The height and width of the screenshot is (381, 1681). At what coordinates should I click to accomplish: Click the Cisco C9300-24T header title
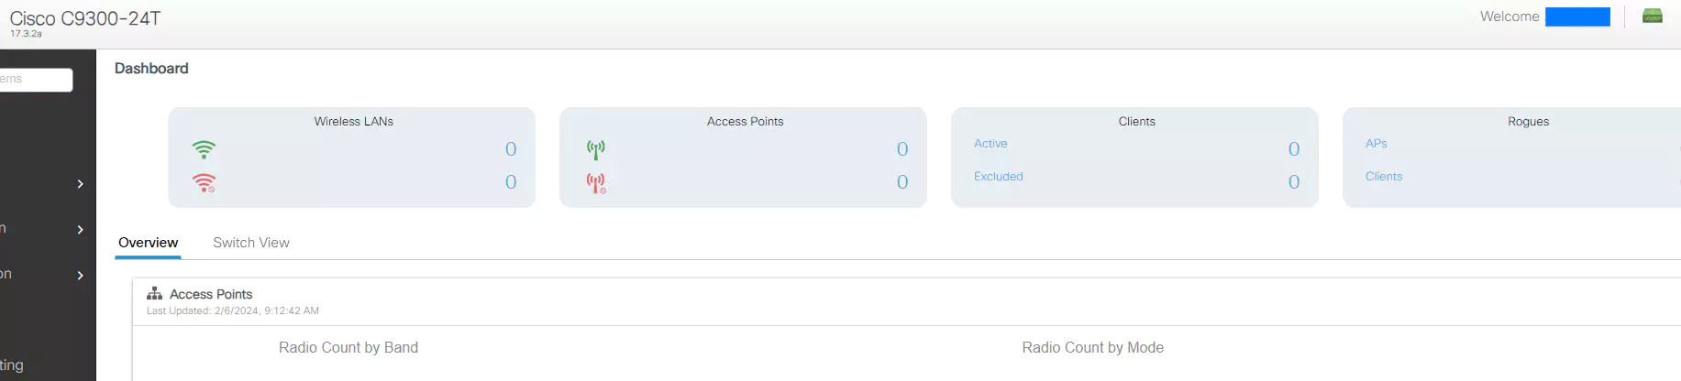coord(85,18)
